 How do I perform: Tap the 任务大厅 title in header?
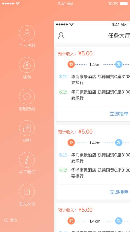click(x=119, y=36)
